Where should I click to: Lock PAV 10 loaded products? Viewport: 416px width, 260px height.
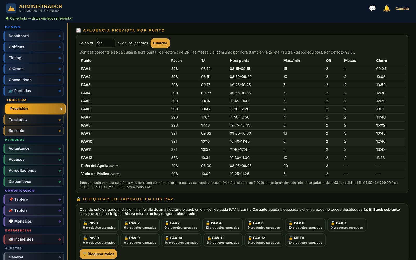pyautogui.click(x=181, y=240)
